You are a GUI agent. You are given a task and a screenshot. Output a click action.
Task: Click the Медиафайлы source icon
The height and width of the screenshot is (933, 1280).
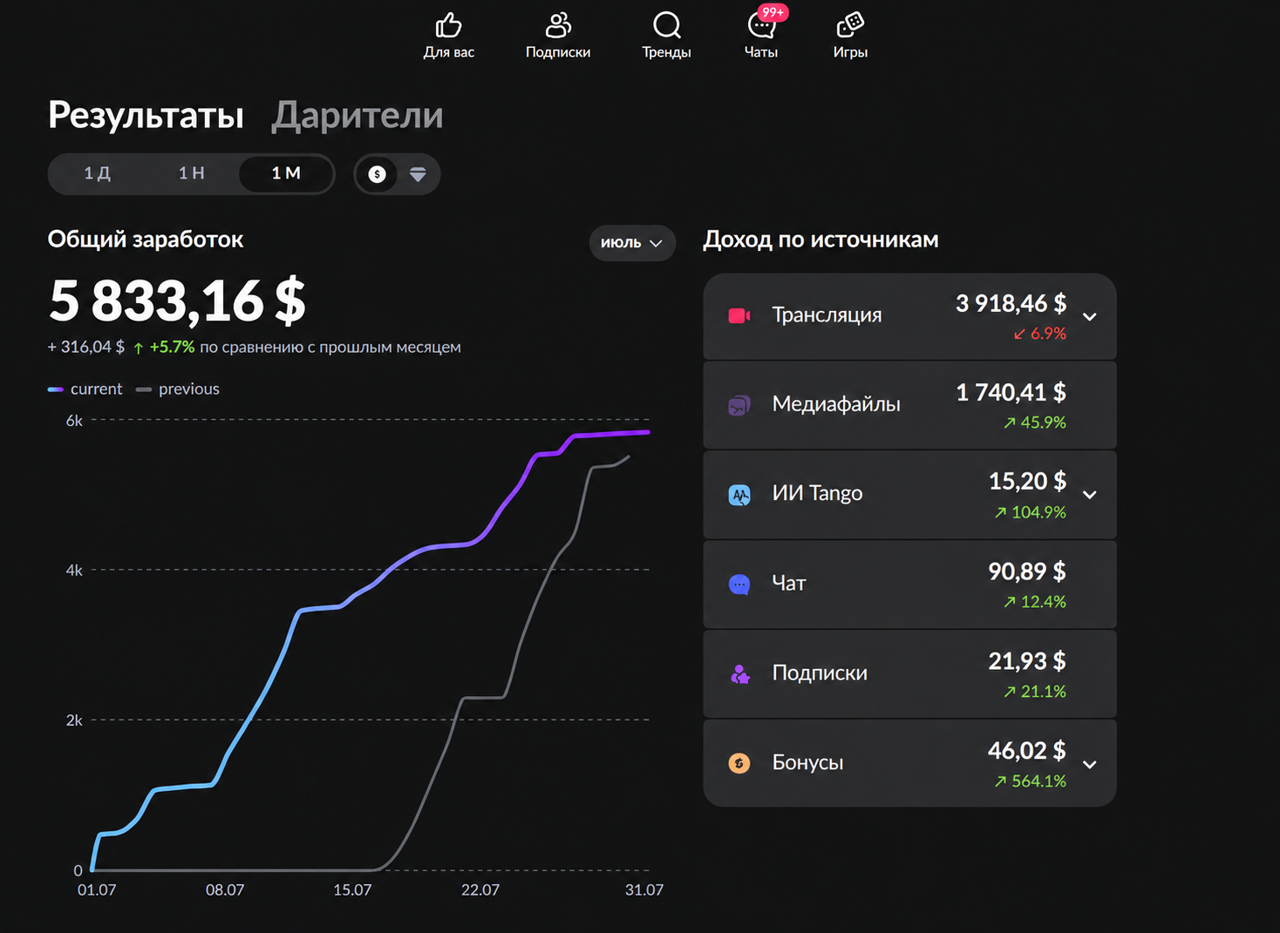tap(739, 405)
